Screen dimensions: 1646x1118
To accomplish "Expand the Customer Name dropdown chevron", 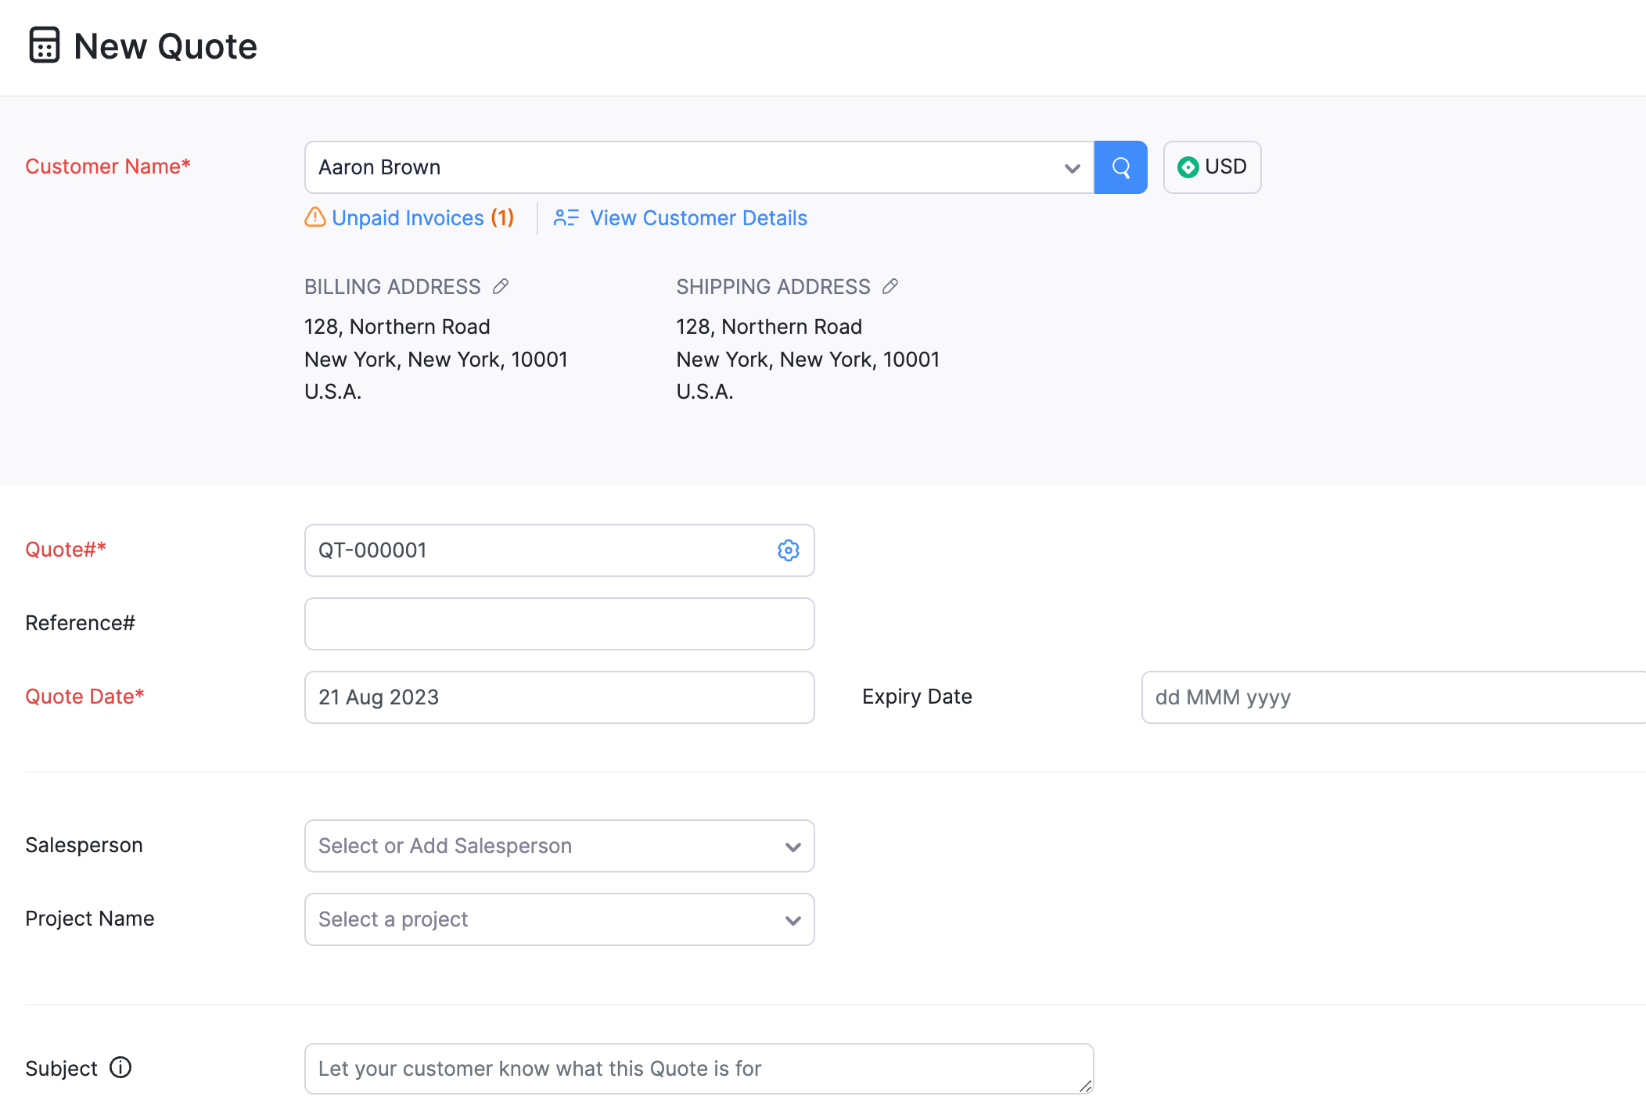I will point(1072,168).
